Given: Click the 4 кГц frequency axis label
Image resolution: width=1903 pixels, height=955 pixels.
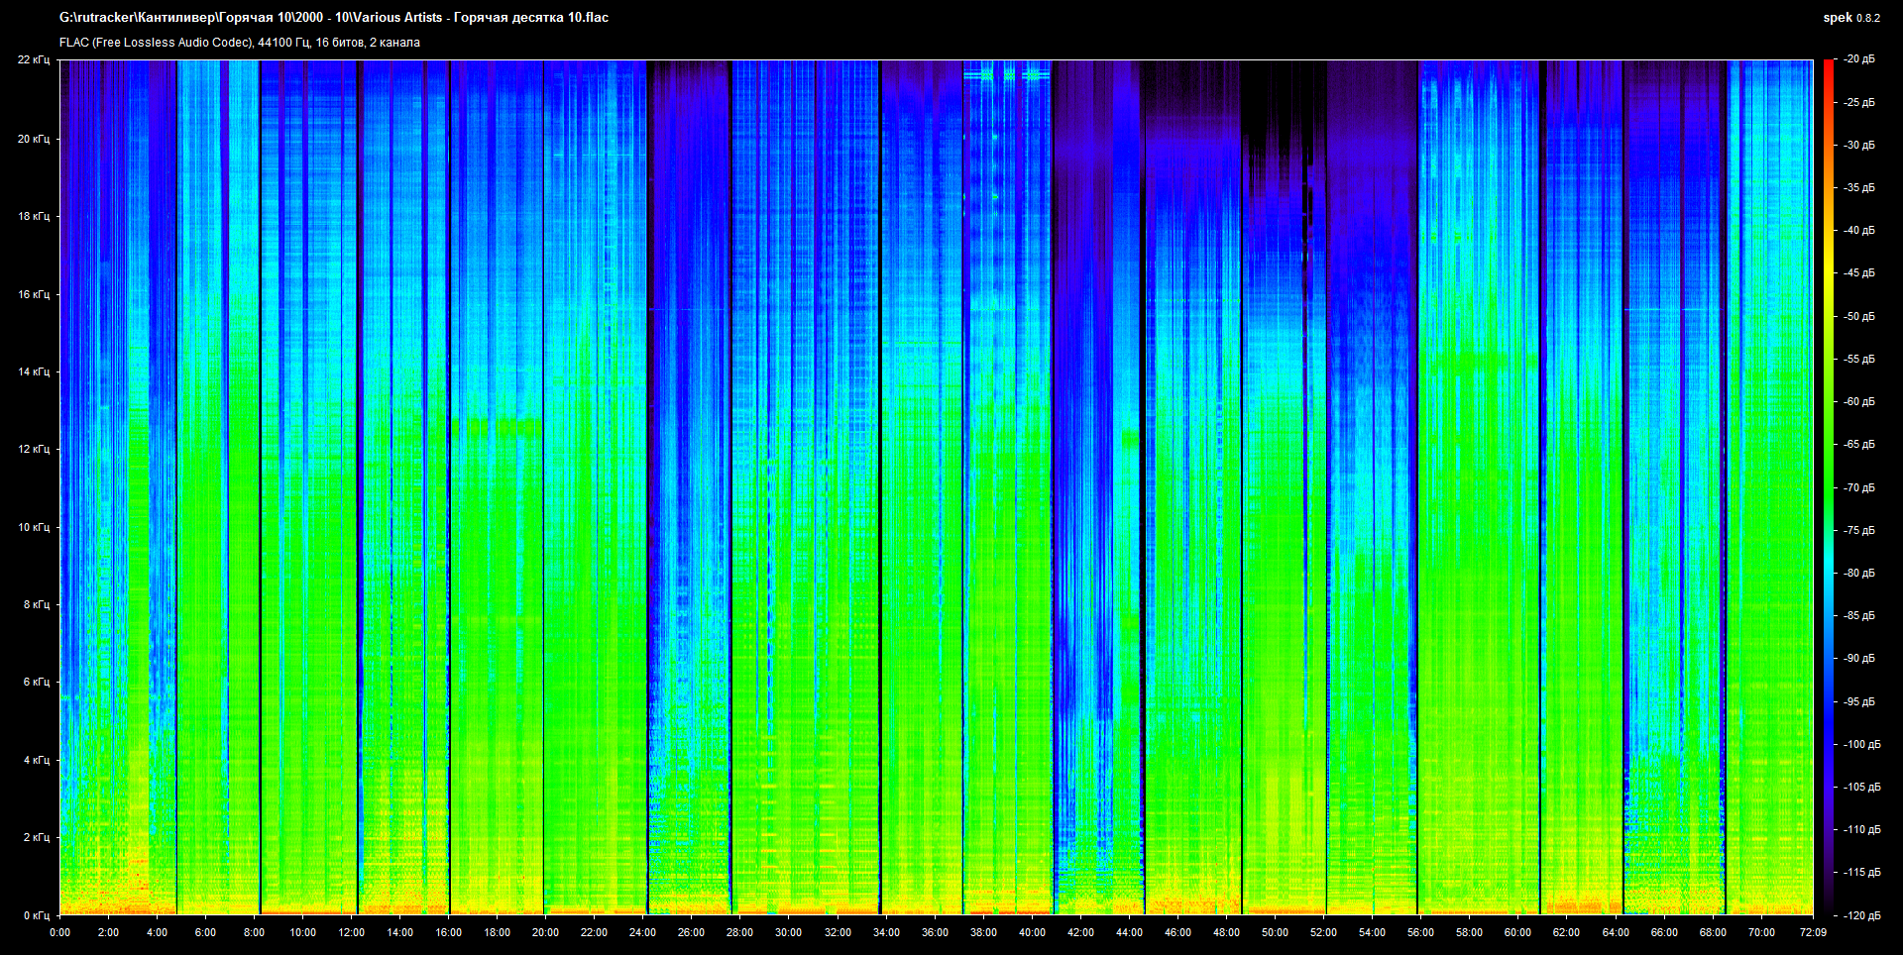Looking at the screenshot, I should coord(36,760).
